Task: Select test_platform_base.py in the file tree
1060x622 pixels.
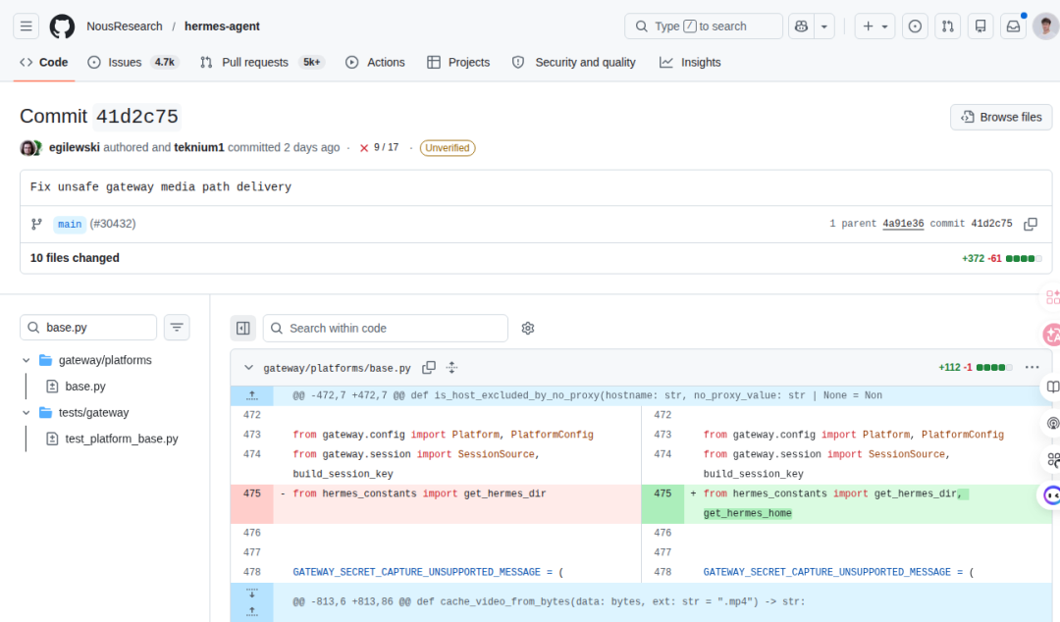Action: click(122, 439)
